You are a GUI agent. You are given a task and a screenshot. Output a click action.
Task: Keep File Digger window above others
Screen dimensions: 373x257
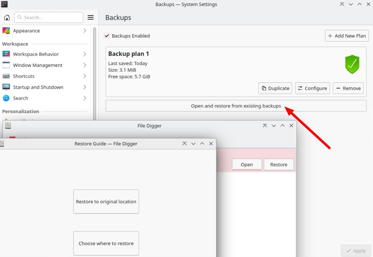265,126
